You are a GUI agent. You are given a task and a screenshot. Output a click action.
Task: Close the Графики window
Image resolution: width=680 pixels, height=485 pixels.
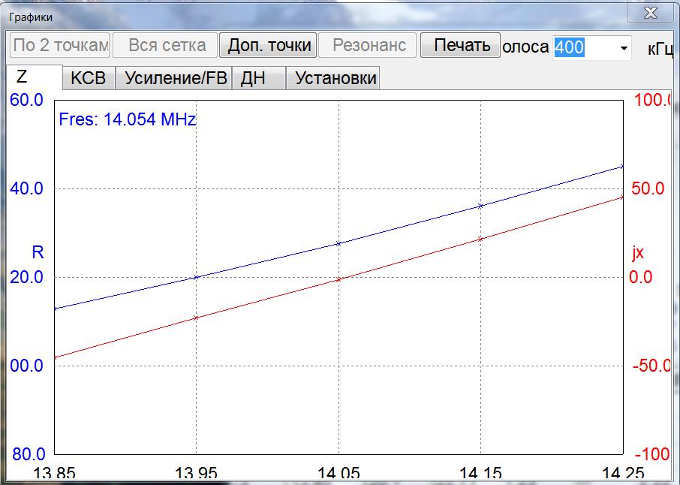pyautogui.click(x=651, y=13)
